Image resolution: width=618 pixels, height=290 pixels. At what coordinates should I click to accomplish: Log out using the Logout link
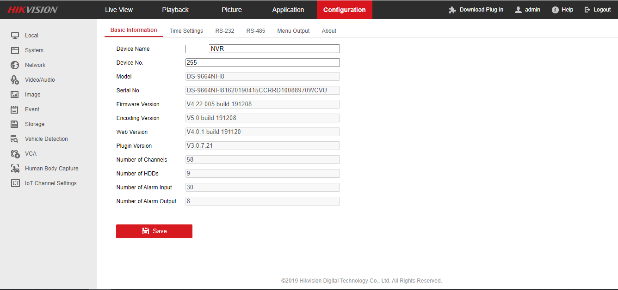click(598, 10)
